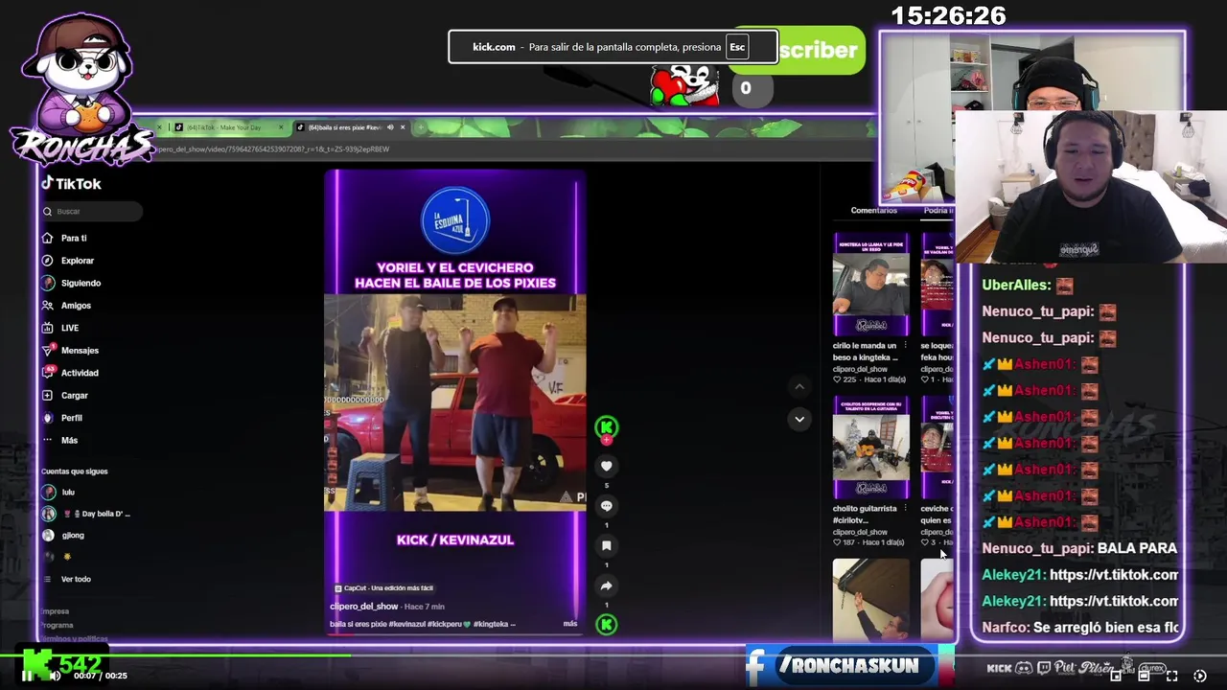Switch to the Podría tab beside Comentarios
The image size is (1227, 690).
[x=938, y=211]
